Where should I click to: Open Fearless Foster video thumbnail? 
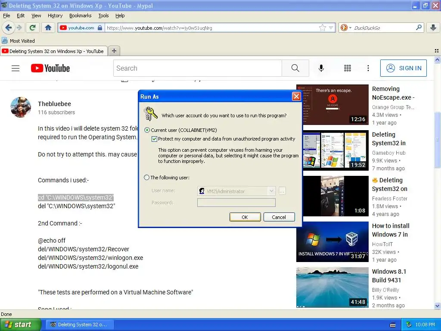(x=332, y=196)
